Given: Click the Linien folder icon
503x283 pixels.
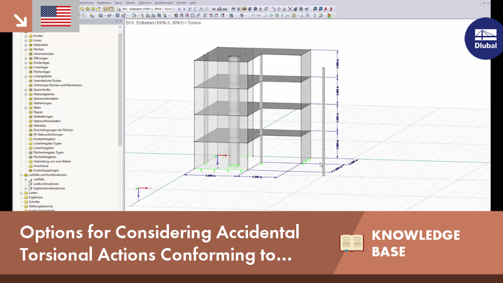Looking at the screenshot, I should click(x=30, y=40).
